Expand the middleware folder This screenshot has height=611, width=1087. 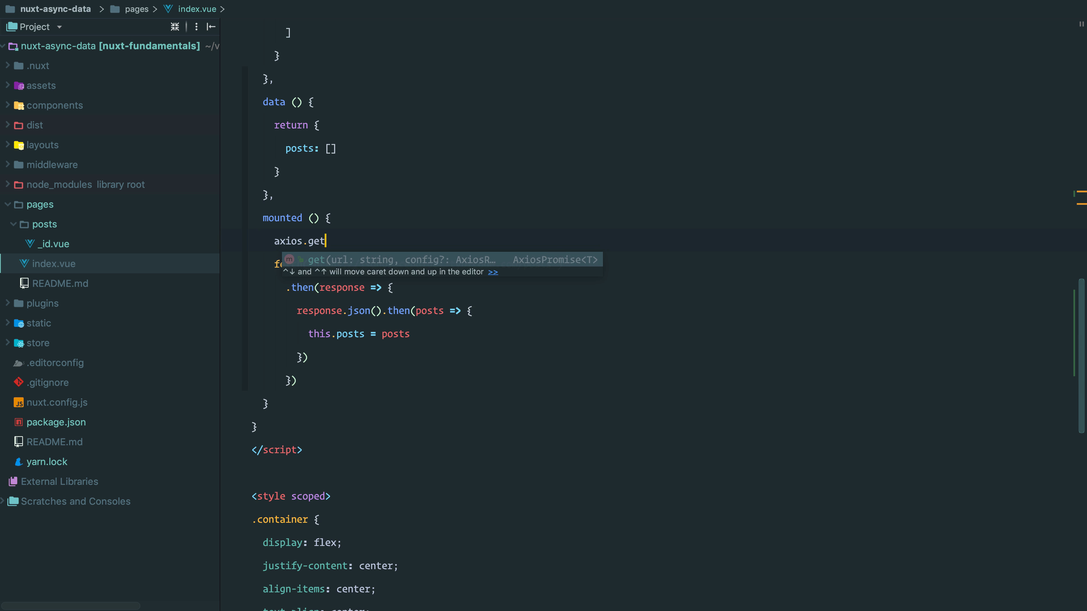(8, 164)
